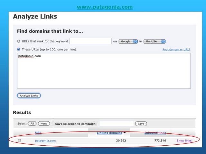Viewport: 206px width, 154px height.
Task: Click the None selection button
Action: pyautogui.click(x=44, y=123)
